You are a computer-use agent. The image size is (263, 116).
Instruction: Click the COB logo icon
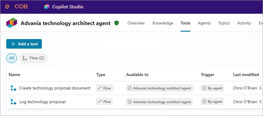click(x=7, y=7)
